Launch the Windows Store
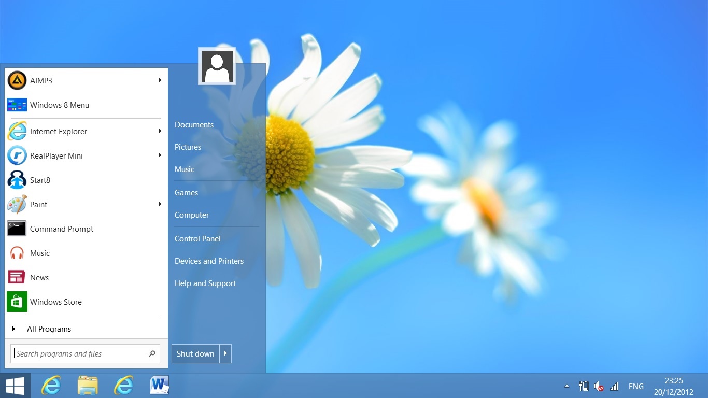Image resolution: width=708 pixels, height=398 pixels. [55, 302]
